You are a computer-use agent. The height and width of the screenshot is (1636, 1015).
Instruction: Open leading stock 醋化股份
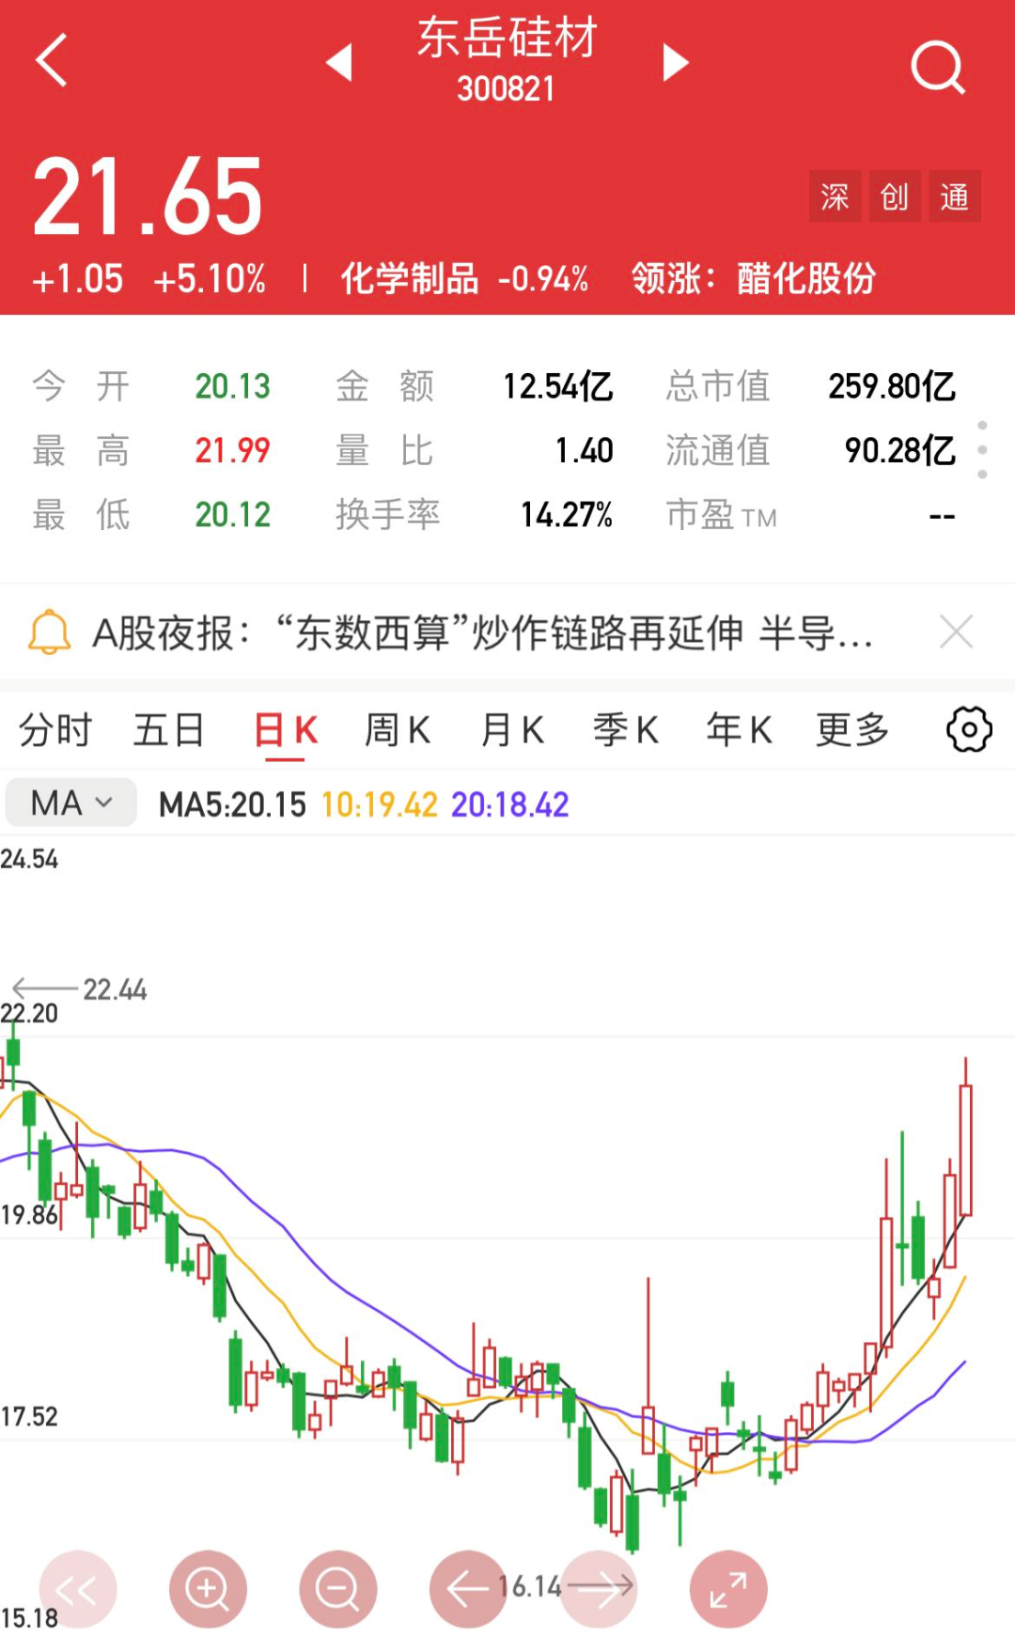click(806, 279)
